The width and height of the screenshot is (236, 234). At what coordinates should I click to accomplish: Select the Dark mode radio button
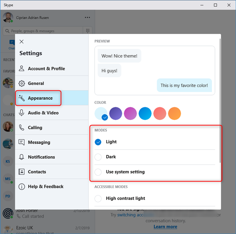tap(98, 157)
